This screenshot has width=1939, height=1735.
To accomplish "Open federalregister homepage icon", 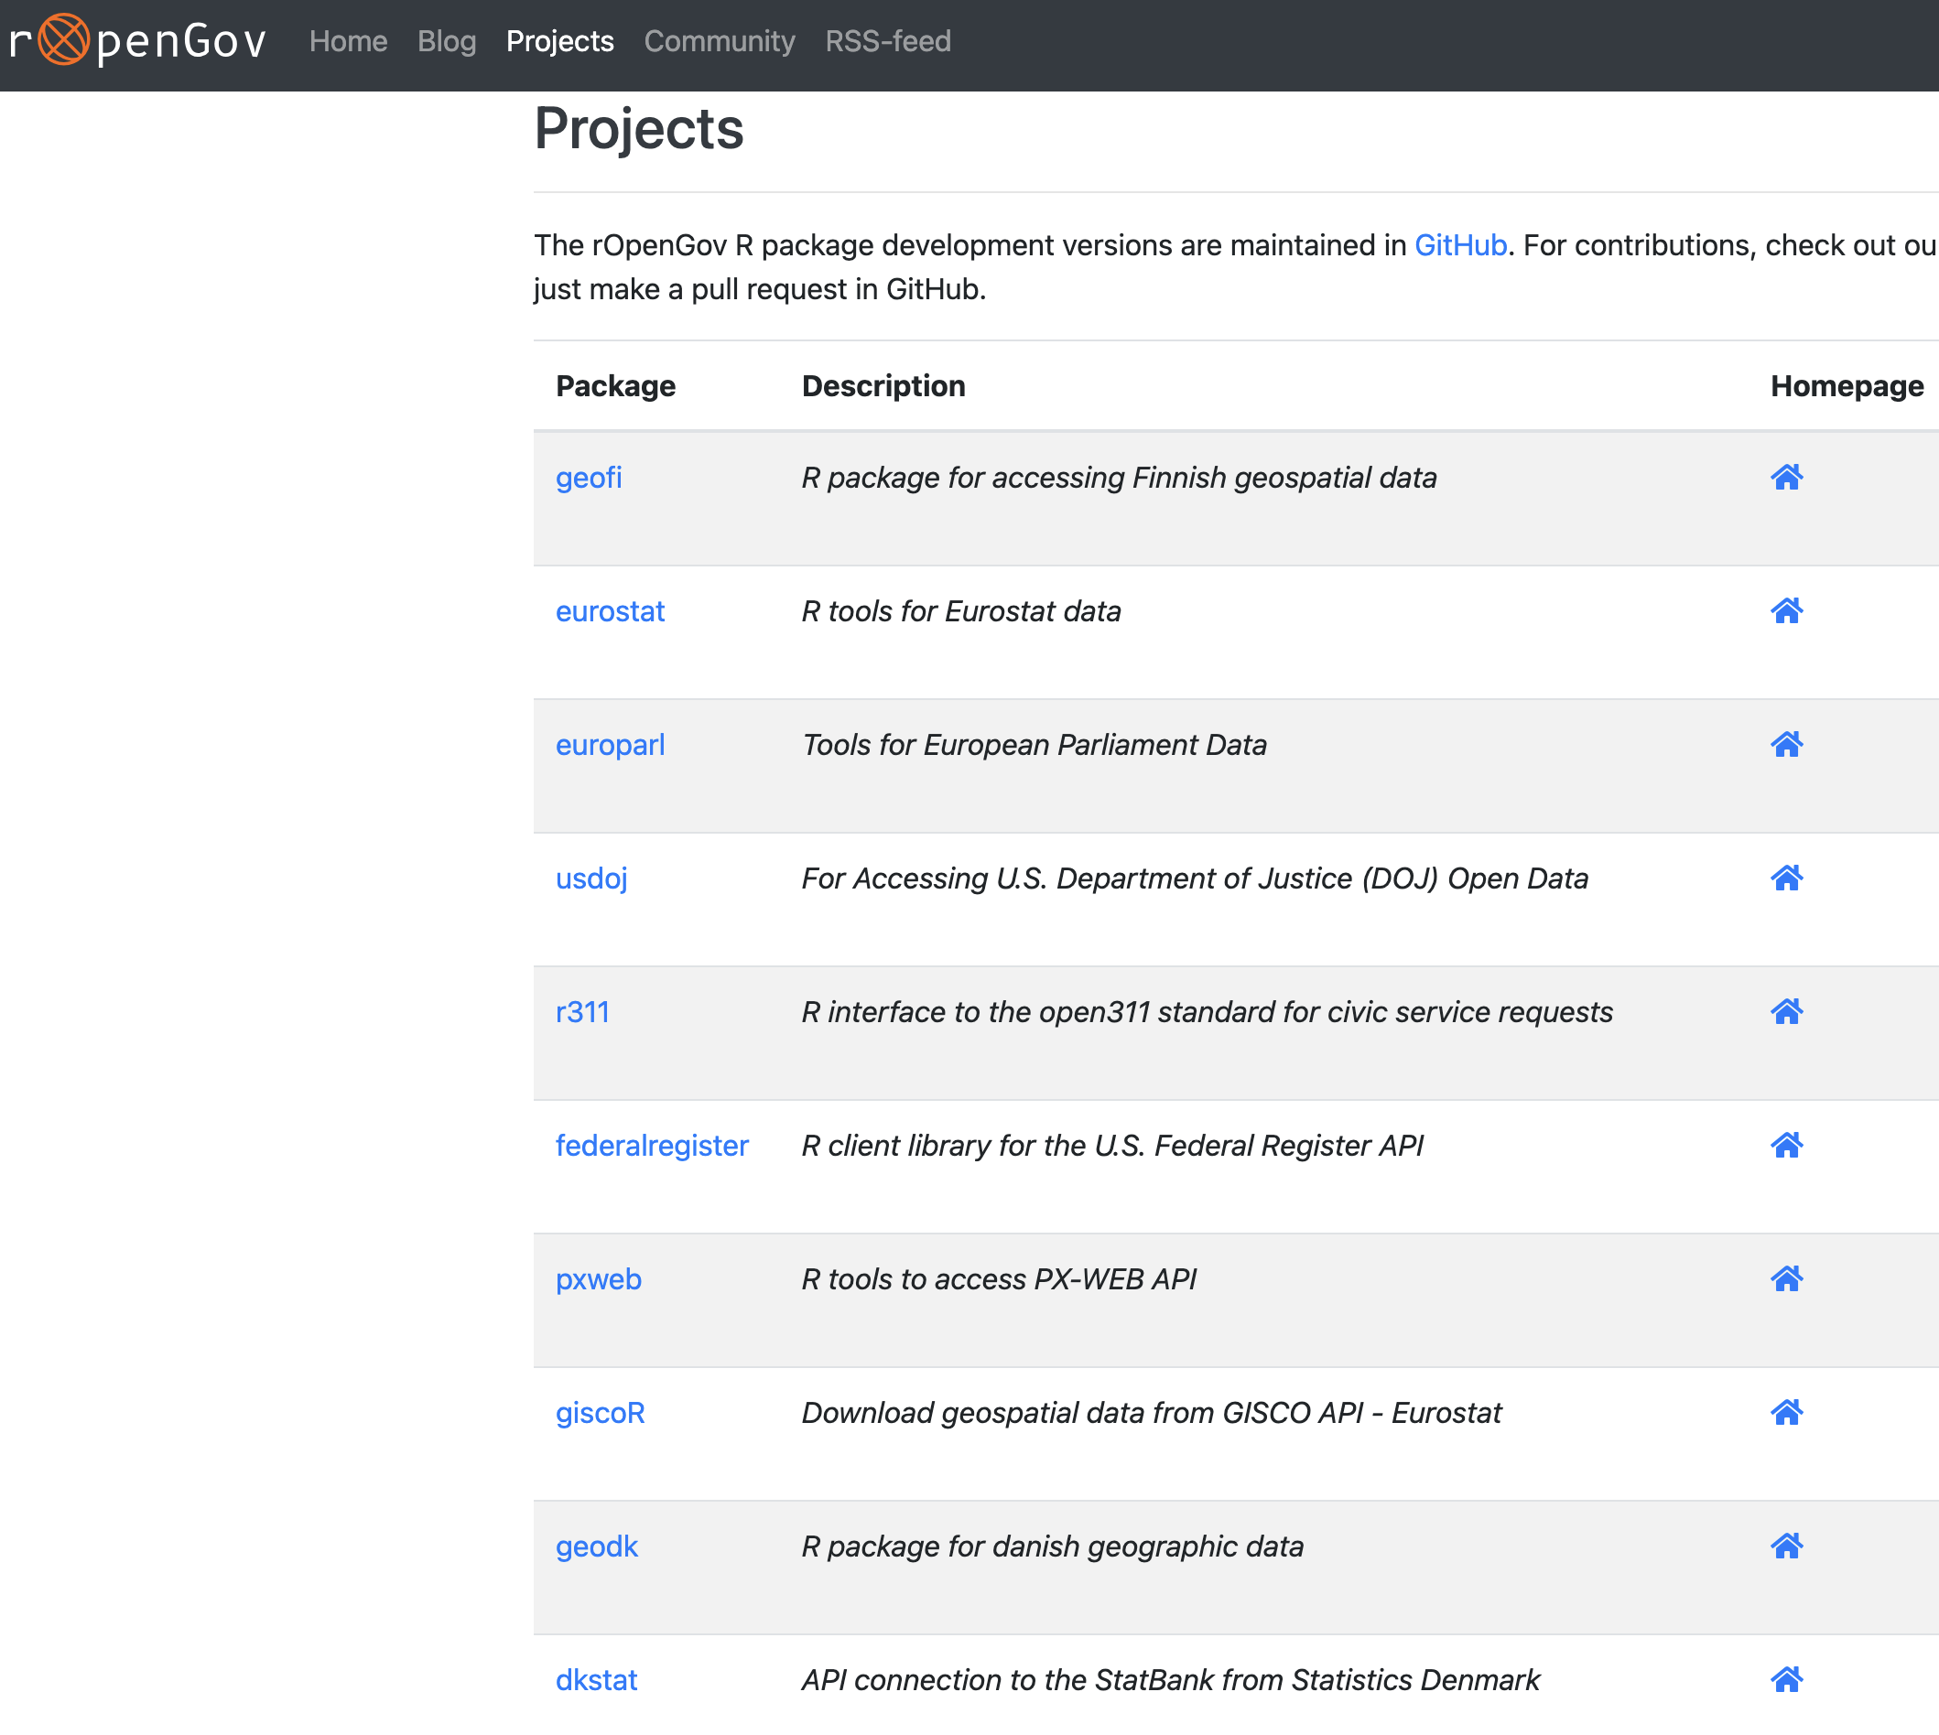I will tap(1785, 1144).
